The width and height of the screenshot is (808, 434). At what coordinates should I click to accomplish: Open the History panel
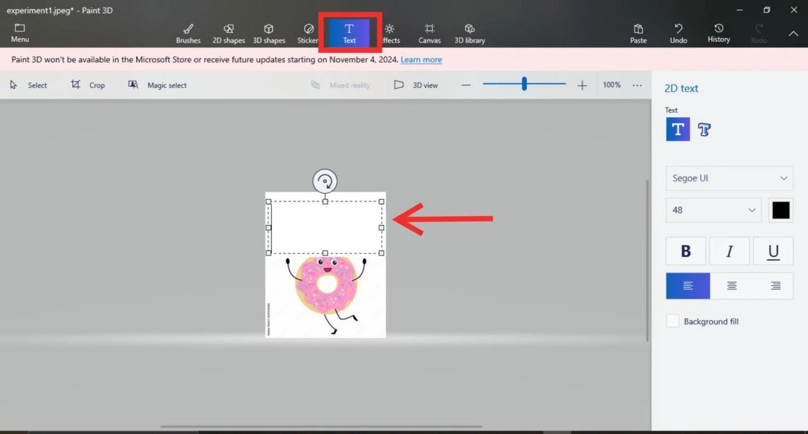pyautogui.click(x=719, y=33)
